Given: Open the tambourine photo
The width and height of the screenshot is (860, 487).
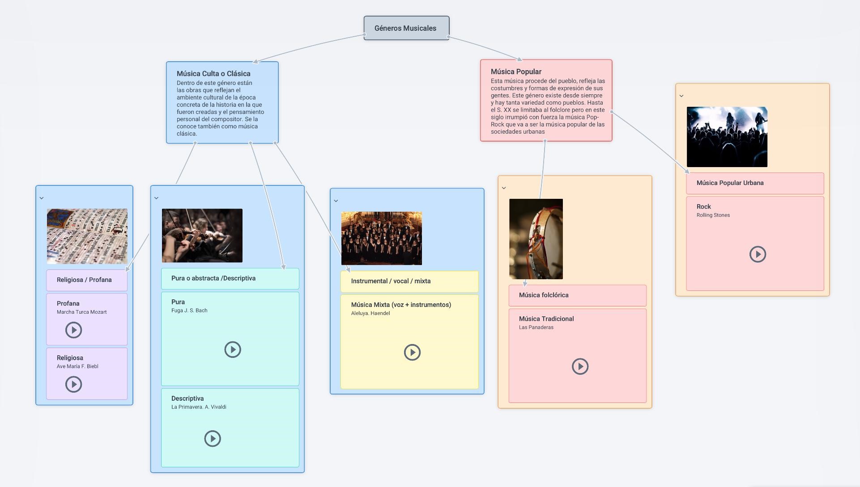Looking at the screenshot, I should pos(536,239).
